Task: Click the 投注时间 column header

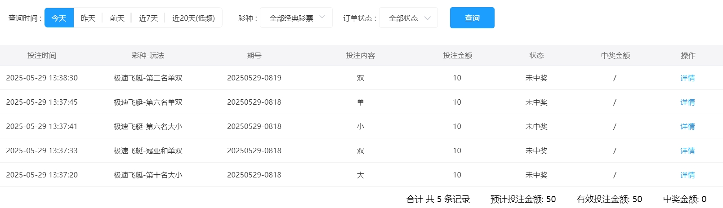Action: point(42,56)
